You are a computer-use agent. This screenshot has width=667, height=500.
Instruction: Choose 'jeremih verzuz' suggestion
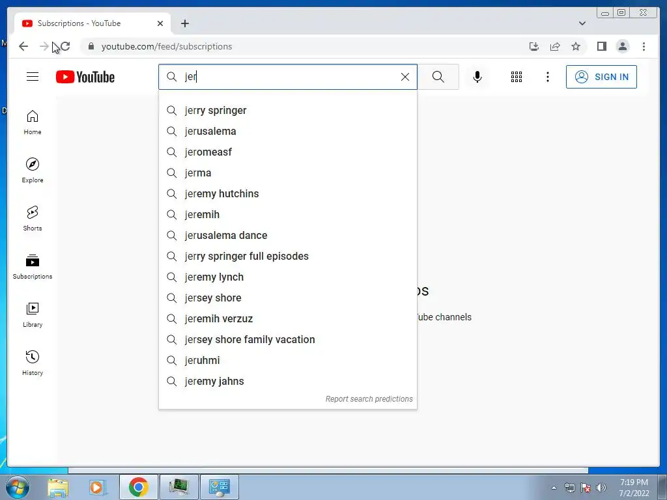tap(287, 319)
